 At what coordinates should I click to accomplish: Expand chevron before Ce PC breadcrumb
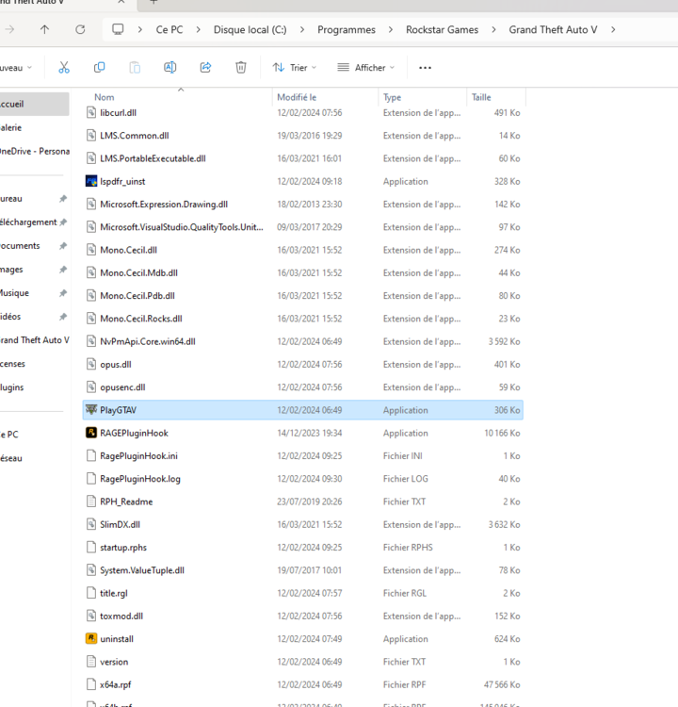tap(140, 30)
